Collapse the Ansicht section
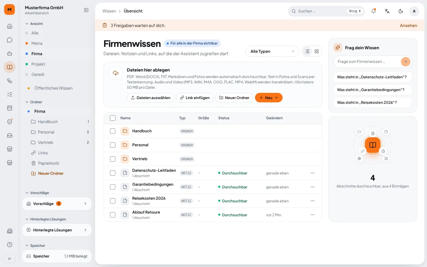427x267 pixels. point(34,24)
